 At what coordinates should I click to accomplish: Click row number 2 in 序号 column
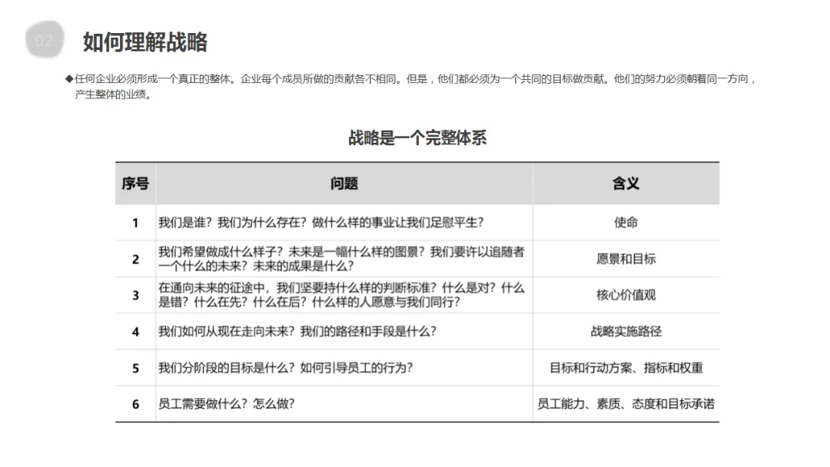(x=135, y=259)
